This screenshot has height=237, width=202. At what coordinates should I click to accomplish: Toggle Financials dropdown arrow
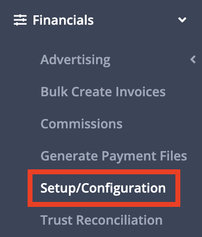(182, 20)
